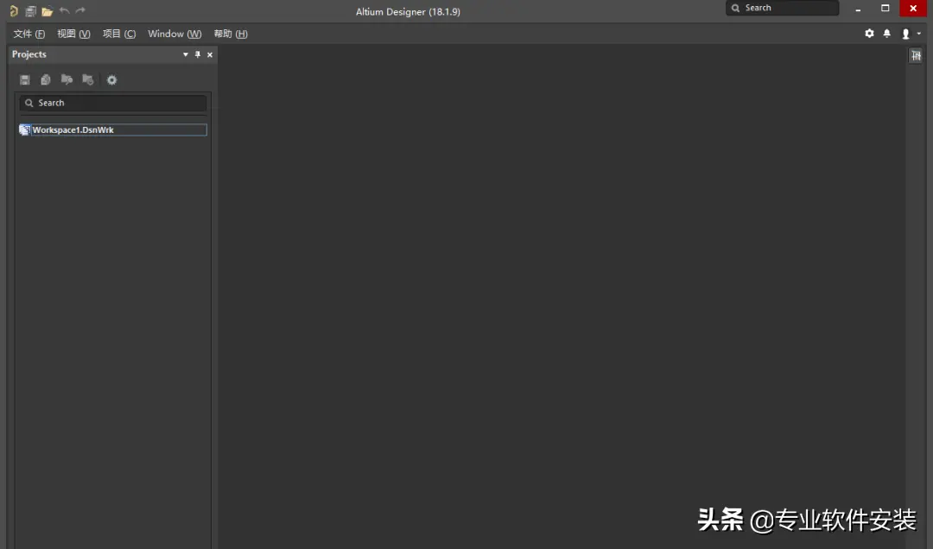Open a document with the folder icon
933x549 pixels.
click(47, 10)
